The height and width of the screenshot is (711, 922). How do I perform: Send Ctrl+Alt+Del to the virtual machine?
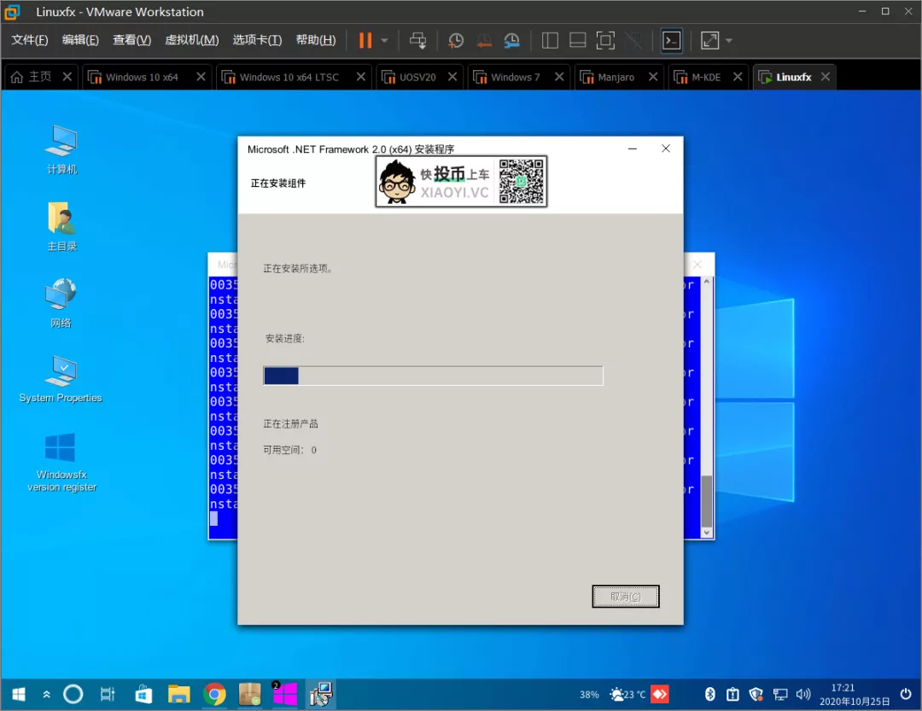417,40
